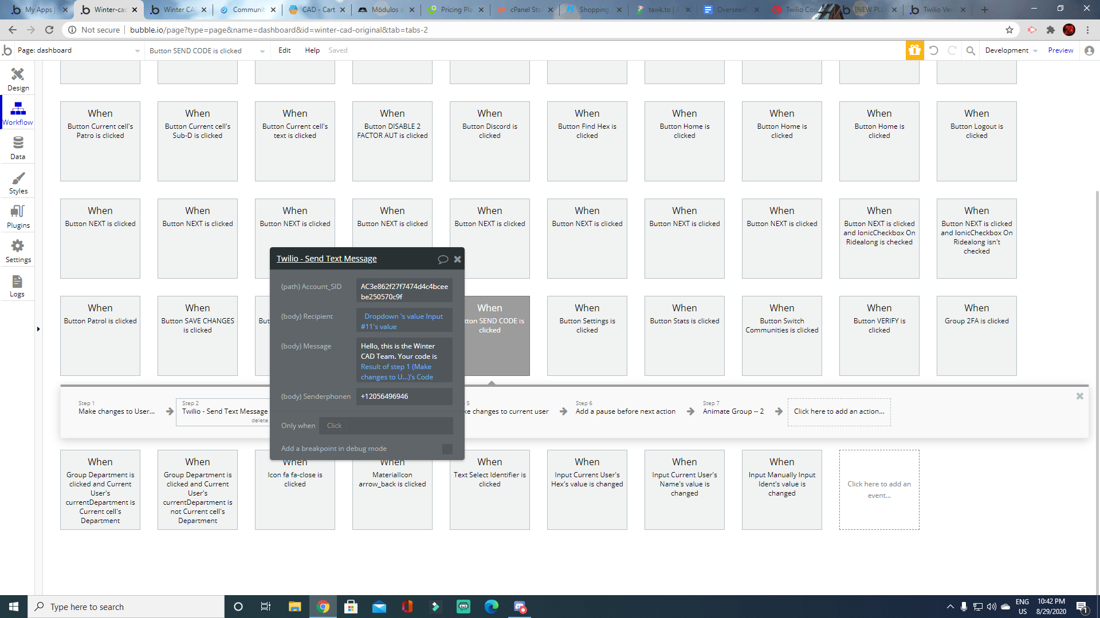Edit the Recipient dynamic value field
1100x618 pixels.
(404, 321)
